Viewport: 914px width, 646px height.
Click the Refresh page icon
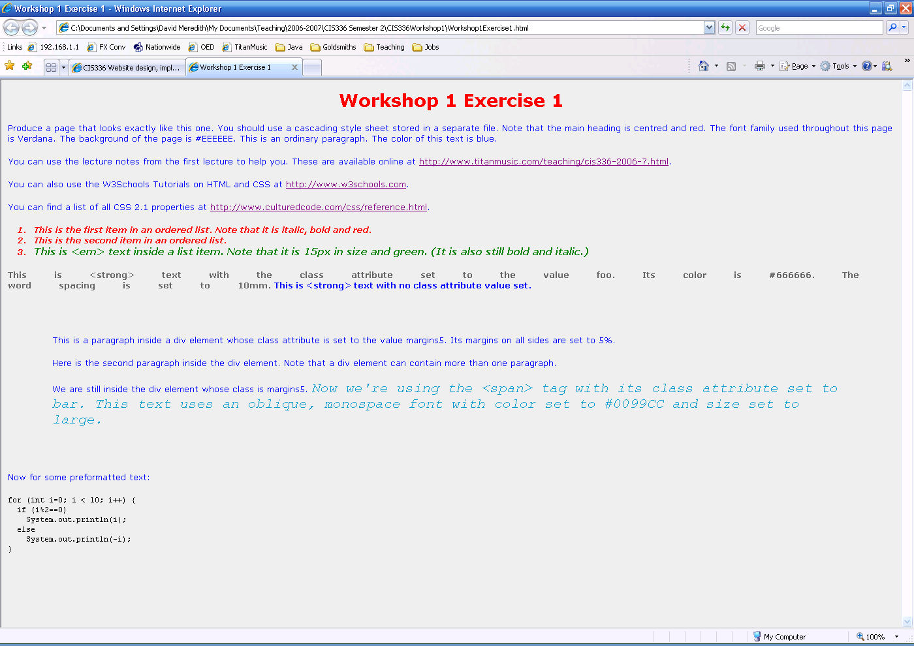coord(725,27)
